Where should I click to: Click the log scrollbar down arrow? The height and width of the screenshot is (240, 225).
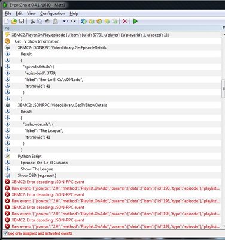(223, 226)
